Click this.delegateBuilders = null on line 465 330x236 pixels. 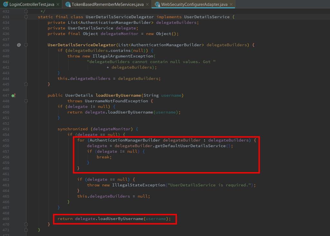[113, 196]
